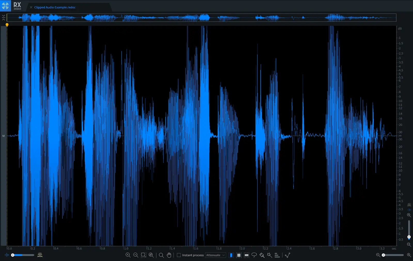Switch to the Clipped Audio Example.rxdoc tab

[x=55, y=7]
